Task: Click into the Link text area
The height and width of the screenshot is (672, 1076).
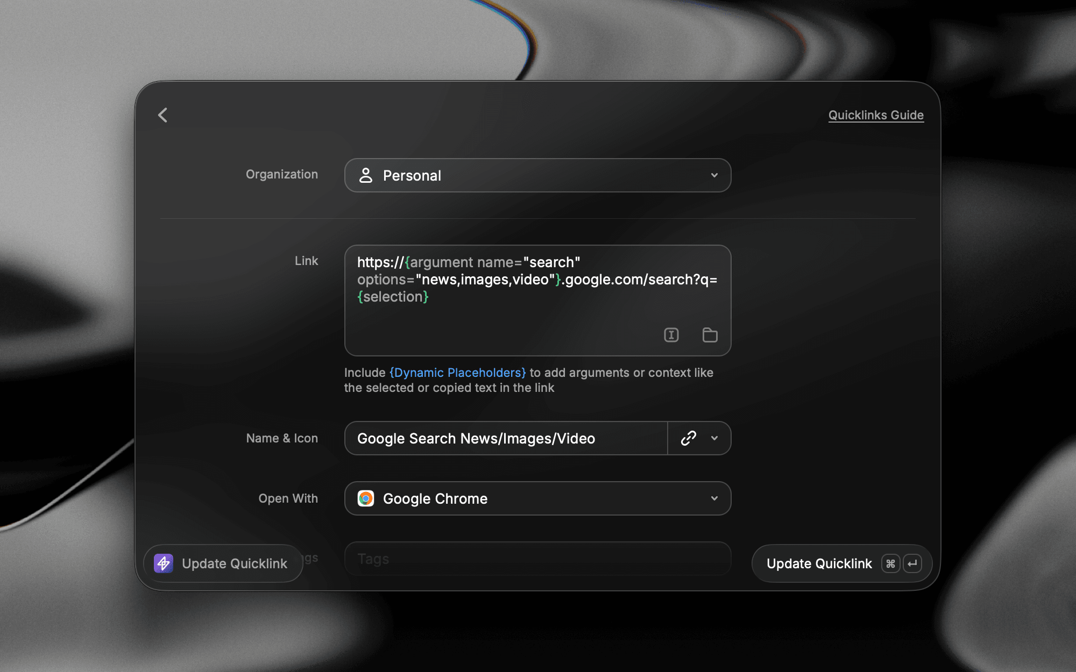Action: [537, 300]
